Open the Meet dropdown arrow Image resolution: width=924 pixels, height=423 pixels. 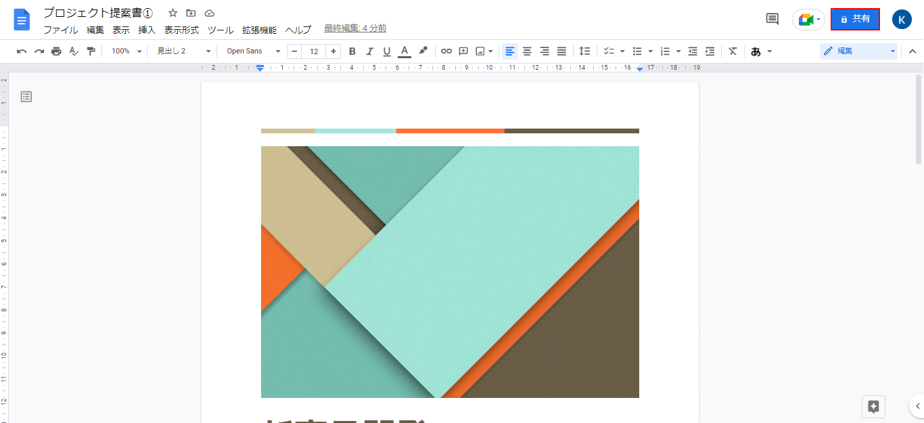click(818, 20)
